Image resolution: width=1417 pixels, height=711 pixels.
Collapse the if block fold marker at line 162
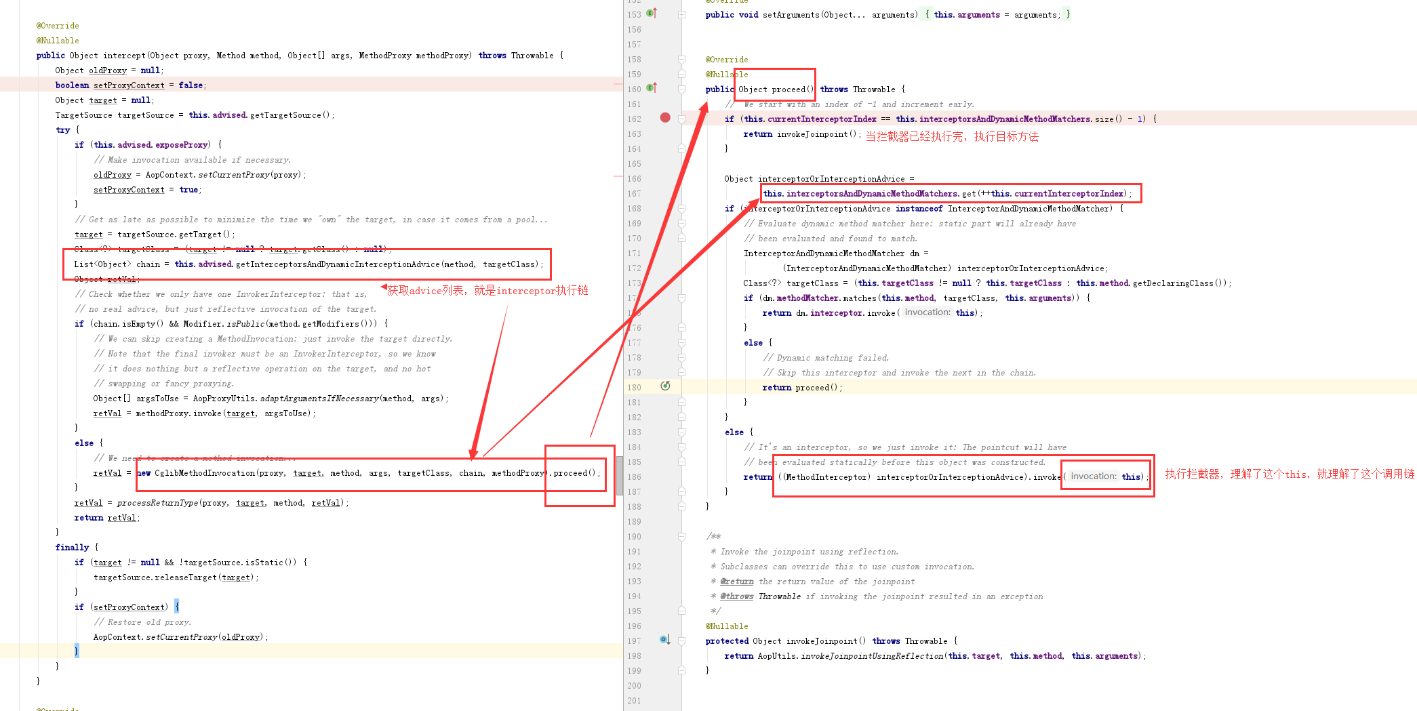[x=681, y=118]
